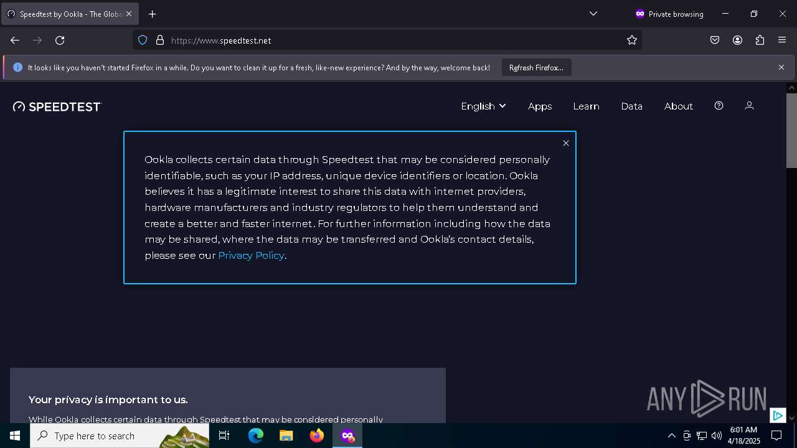Open the Data menu item

click(631, 106)
